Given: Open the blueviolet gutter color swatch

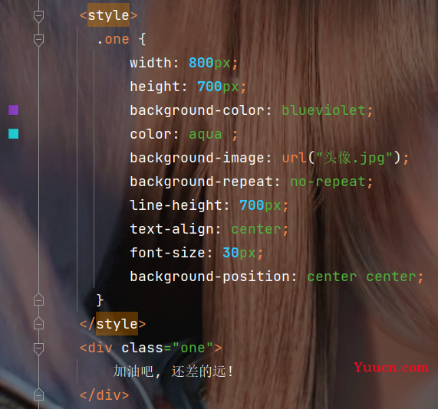Looking at the screenshot, I should (x=13, y=110).
